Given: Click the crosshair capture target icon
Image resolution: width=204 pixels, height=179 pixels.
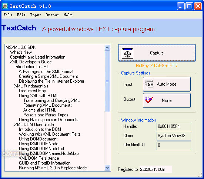Looking at the screenshot, I should [x=127, y=53].
